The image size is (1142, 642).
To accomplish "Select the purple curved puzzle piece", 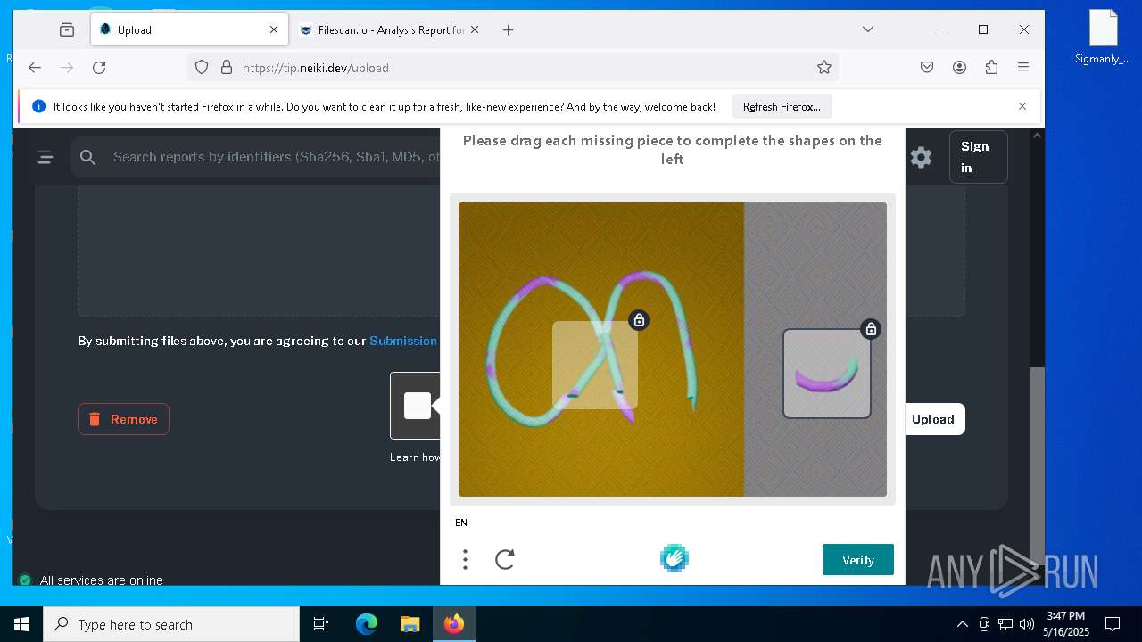I will tap(827, 374).
